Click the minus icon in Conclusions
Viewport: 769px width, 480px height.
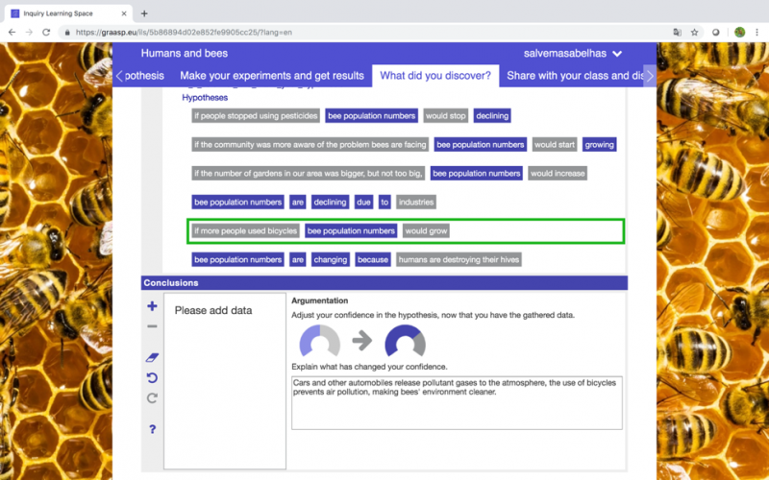point(152,326)
